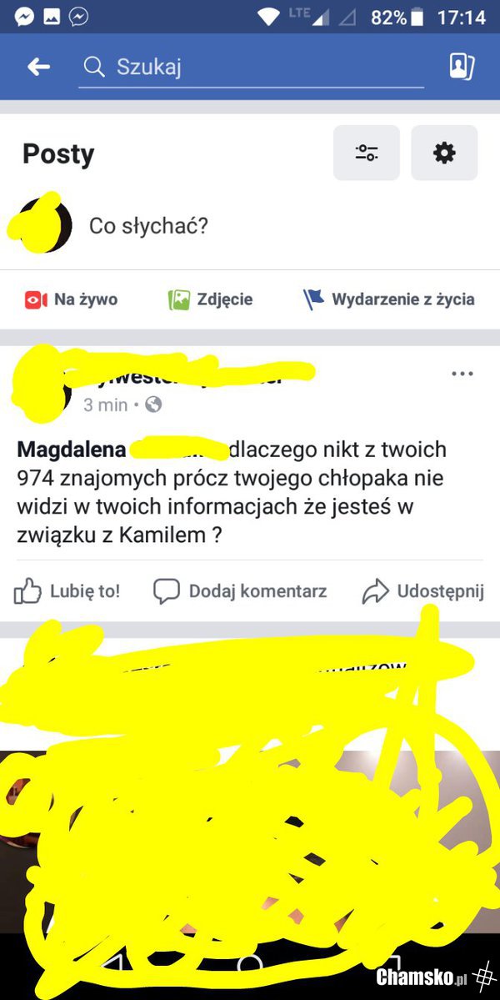
Task: Click the magnifier search icon
Action: [x=94, y=67]
